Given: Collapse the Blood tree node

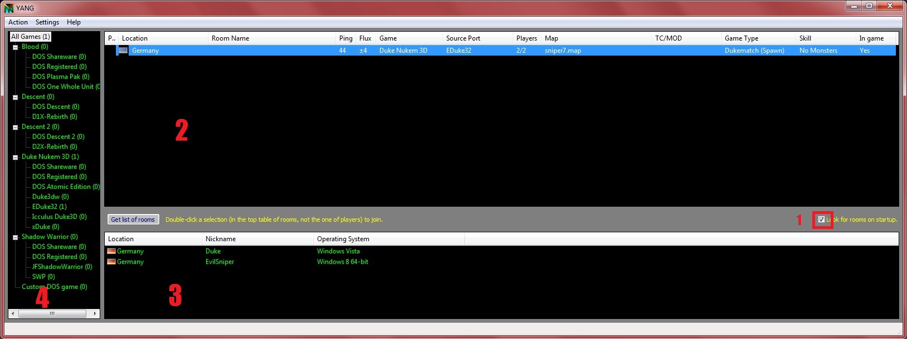Looking at the screenshot, I should [16, 47].
